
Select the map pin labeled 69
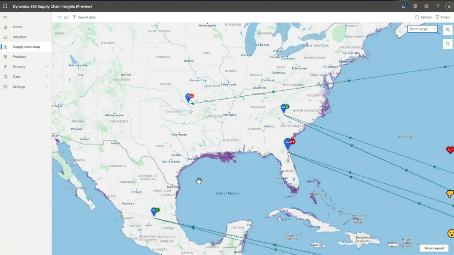coord(288,143)
